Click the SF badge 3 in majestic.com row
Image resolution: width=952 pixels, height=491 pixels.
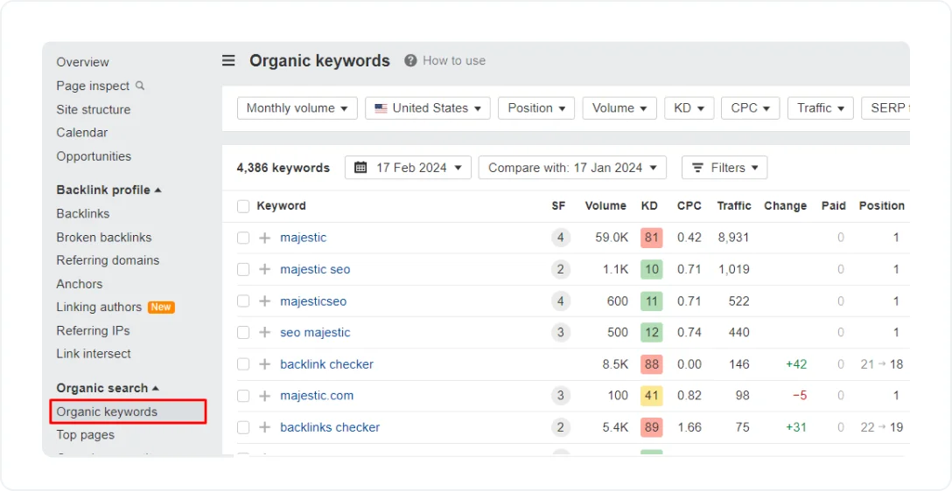pyautogui.click(x=560, y=396)
